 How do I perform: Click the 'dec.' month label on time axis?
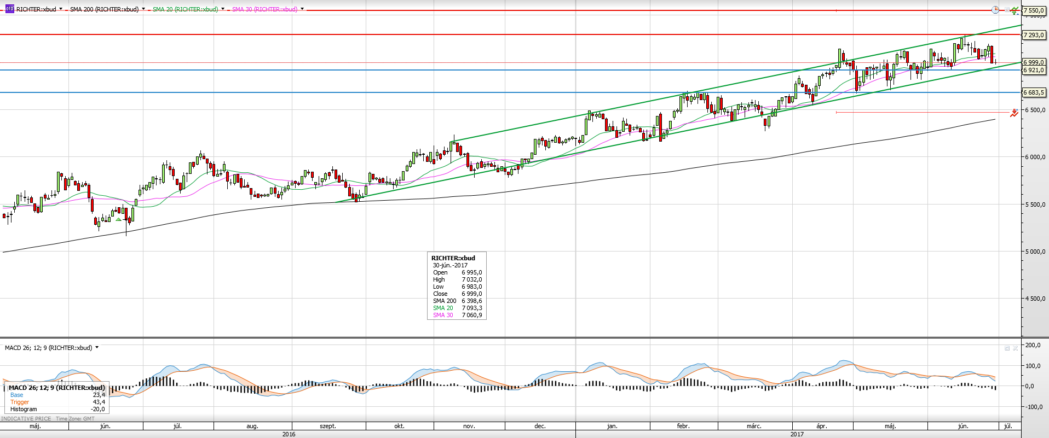[x=540, y=426]
